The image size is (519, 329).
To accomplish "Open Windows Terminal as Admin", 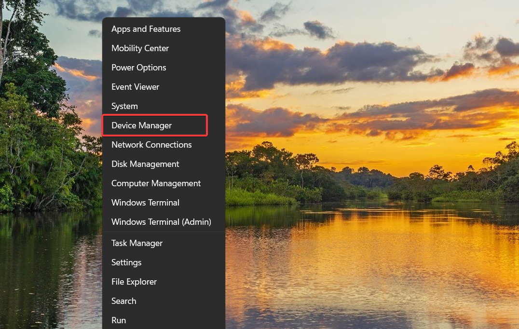I will tap(161, 221).
